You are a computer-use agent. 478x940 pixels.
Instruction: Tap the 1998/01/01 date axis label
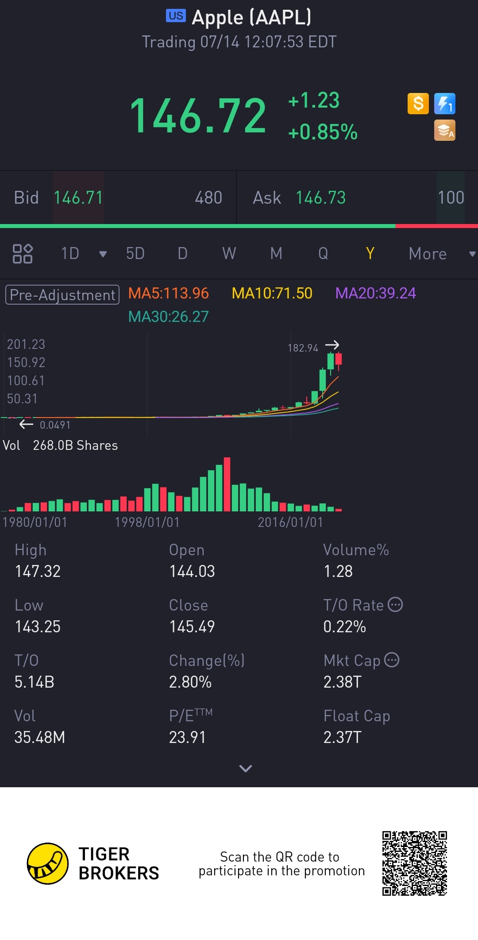(x=147, y=522)
